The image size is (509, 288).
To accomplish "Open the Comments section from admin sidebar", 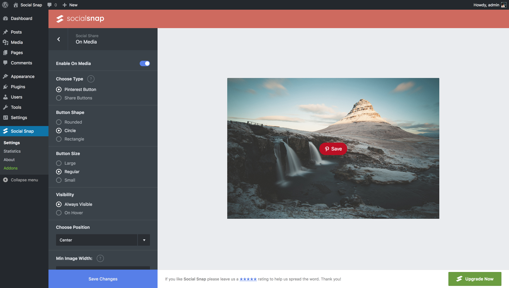I will (21, 63).
